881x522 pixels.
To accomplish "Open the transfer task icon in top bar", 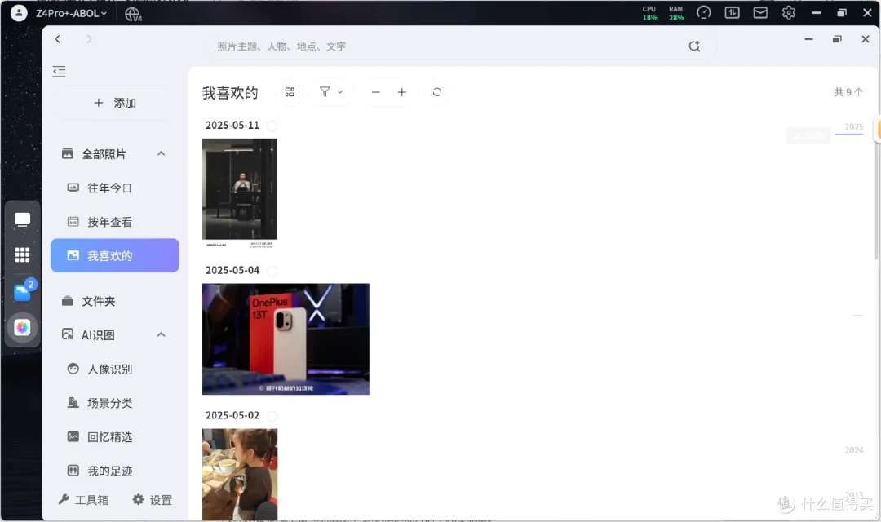I will click(732, 12).
